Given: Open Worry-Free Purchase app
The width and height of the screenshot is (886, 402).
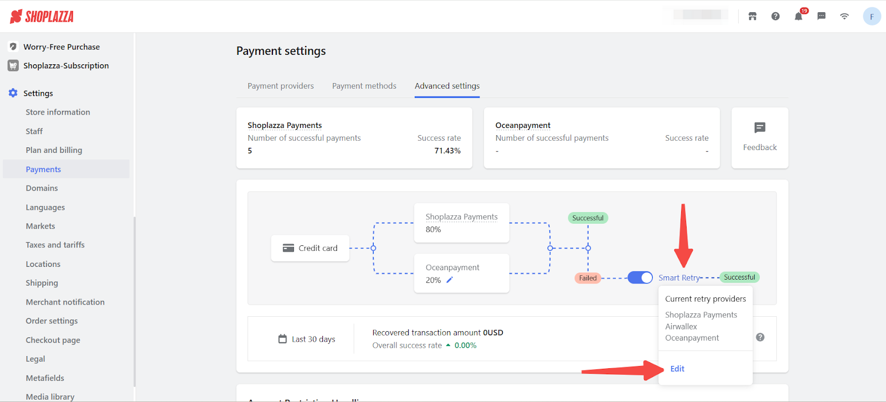Looking at the screenshot, I should 61,47.
